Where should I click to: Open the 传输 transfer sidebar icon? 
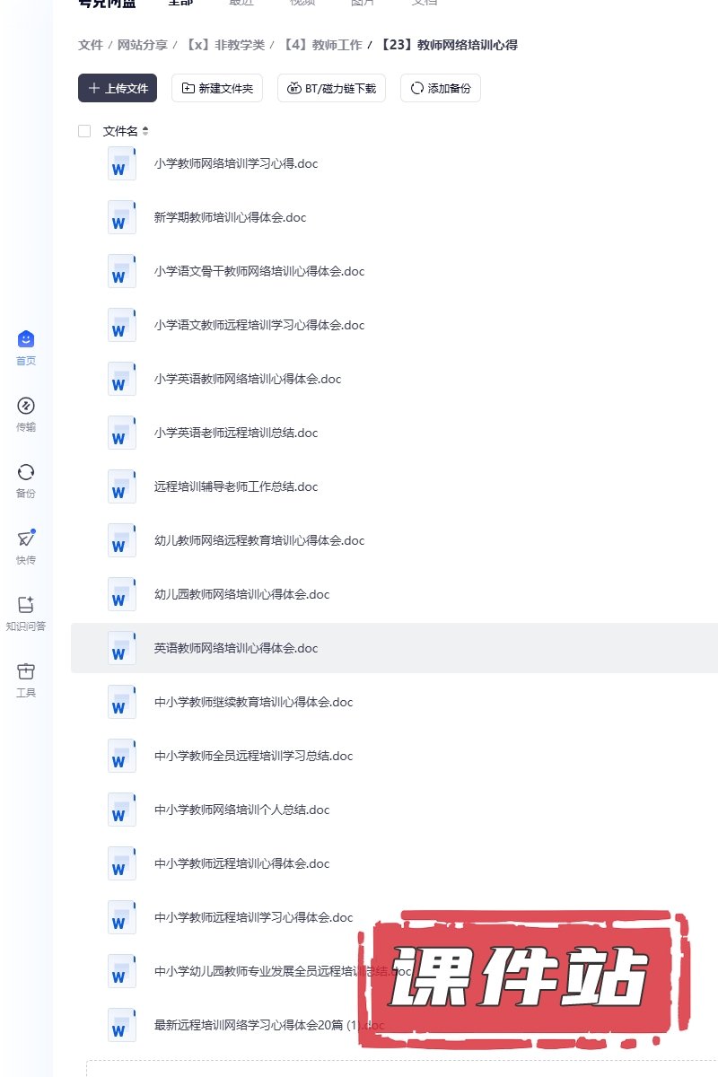pos(26,406)
